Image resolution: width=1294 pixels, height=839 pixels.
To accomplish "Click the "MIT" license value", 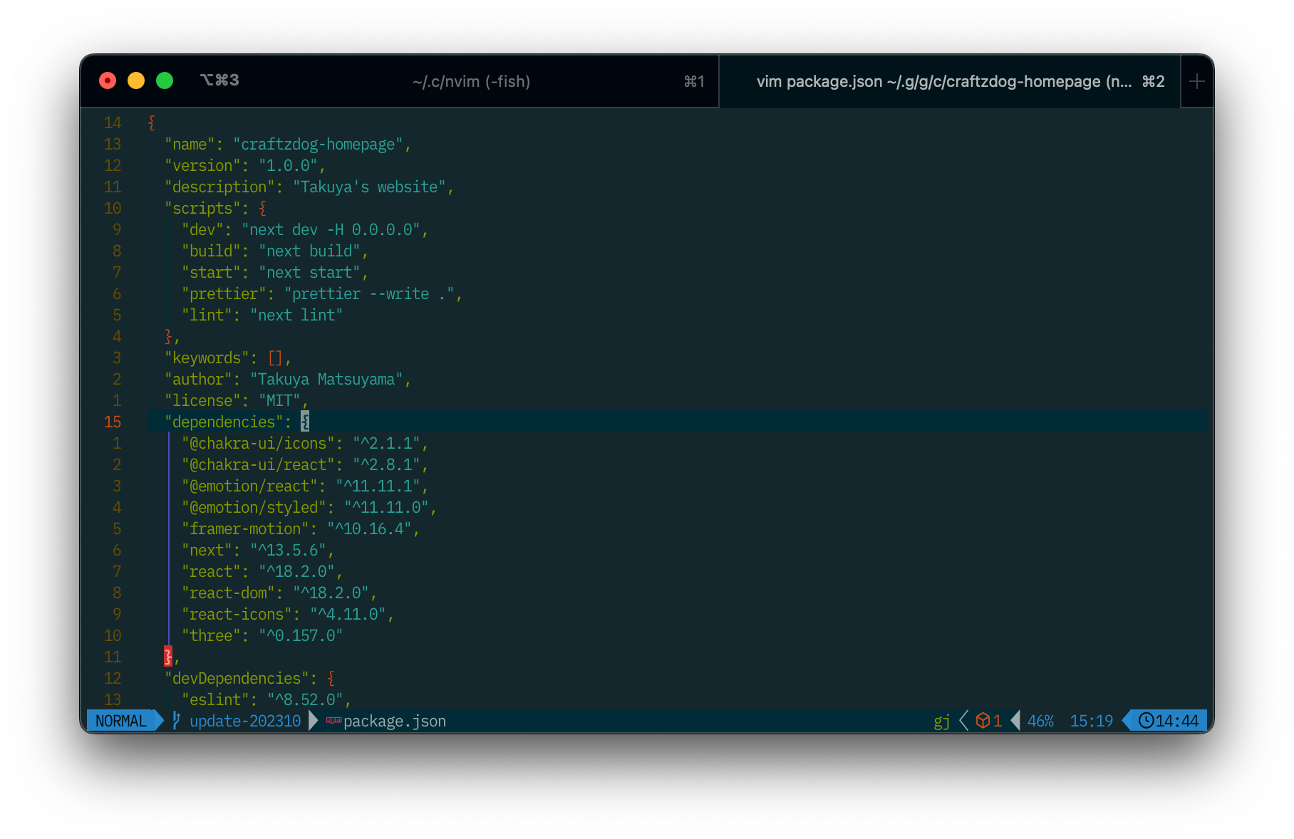I will (x=279, y=400).
